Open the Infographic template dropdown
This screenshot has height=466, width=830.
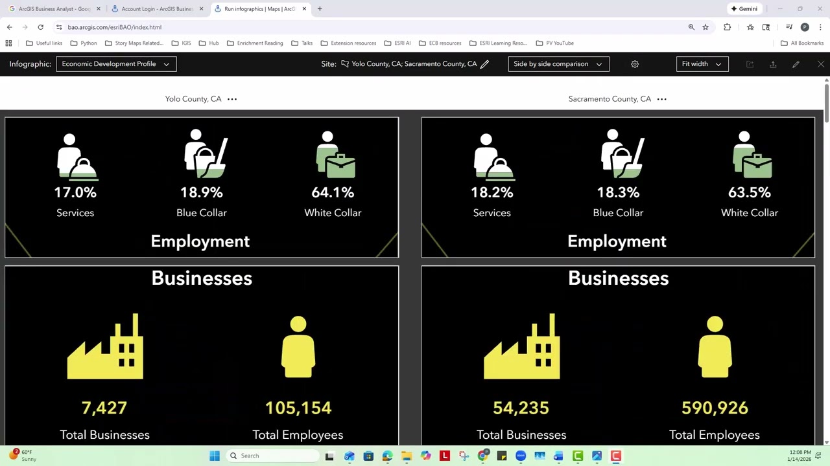[x=116, y=64]
